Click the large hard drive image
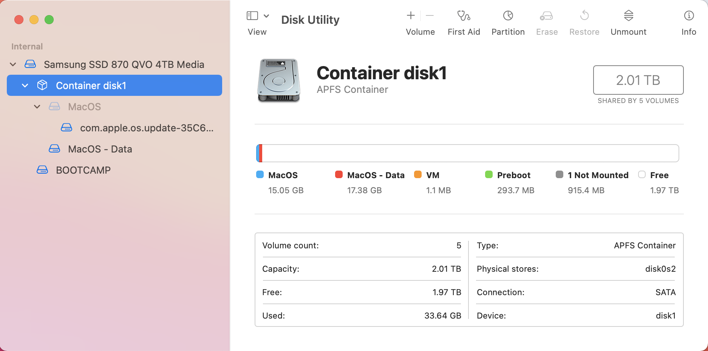Image resolution: width=708 pixels, height=351 pixels. (279, 80)
